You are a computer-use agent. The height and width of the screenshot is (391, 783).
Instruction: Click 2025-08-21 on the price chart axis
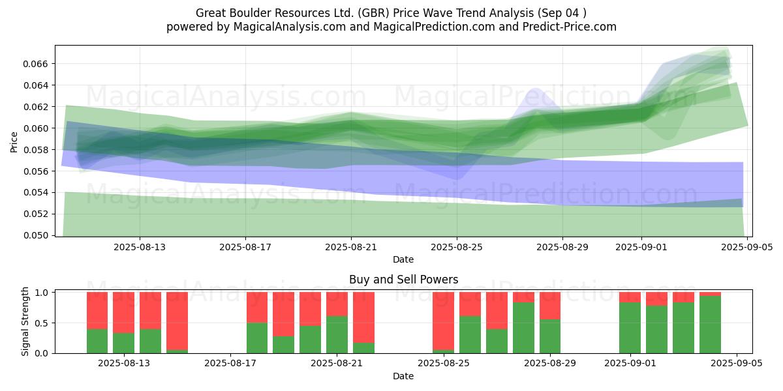pyautogui.click(x=351, y=247)
